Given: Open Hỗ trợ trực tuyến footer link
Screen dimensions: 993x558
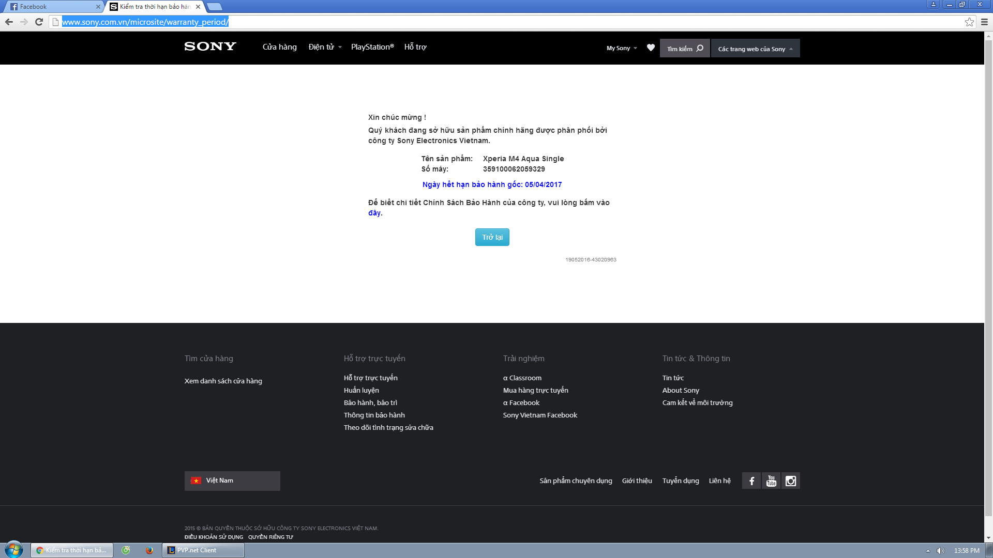Looking at the screenshot, I should click(x=371, y=378).
